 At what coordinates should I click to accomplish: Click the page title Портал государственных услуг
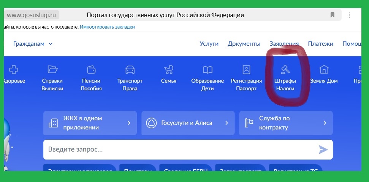pyautogui.click(x=165, y=15)
